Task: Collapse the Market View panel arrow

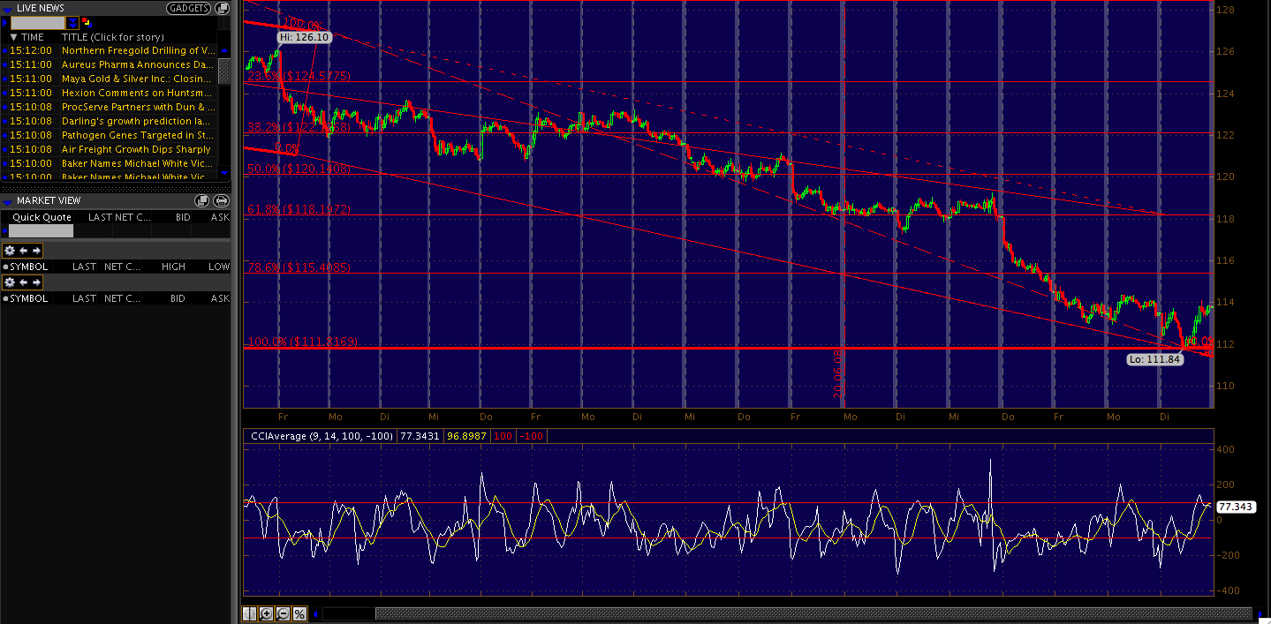Action: 7,202
